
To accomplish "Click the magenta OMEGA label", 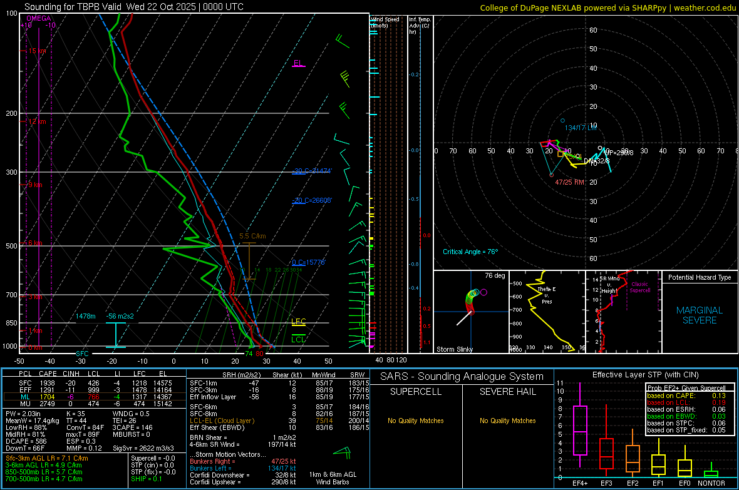I will [39, 18].
